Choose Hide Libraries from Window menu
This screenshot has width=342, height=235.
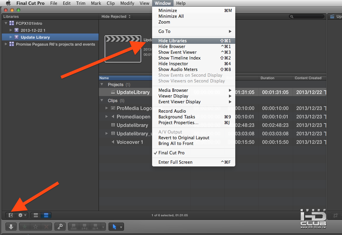(194, 41)
